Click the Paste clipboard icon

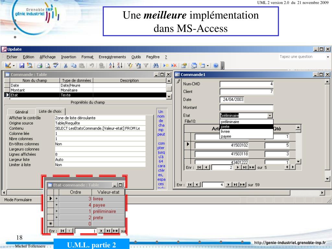[81, 65]
